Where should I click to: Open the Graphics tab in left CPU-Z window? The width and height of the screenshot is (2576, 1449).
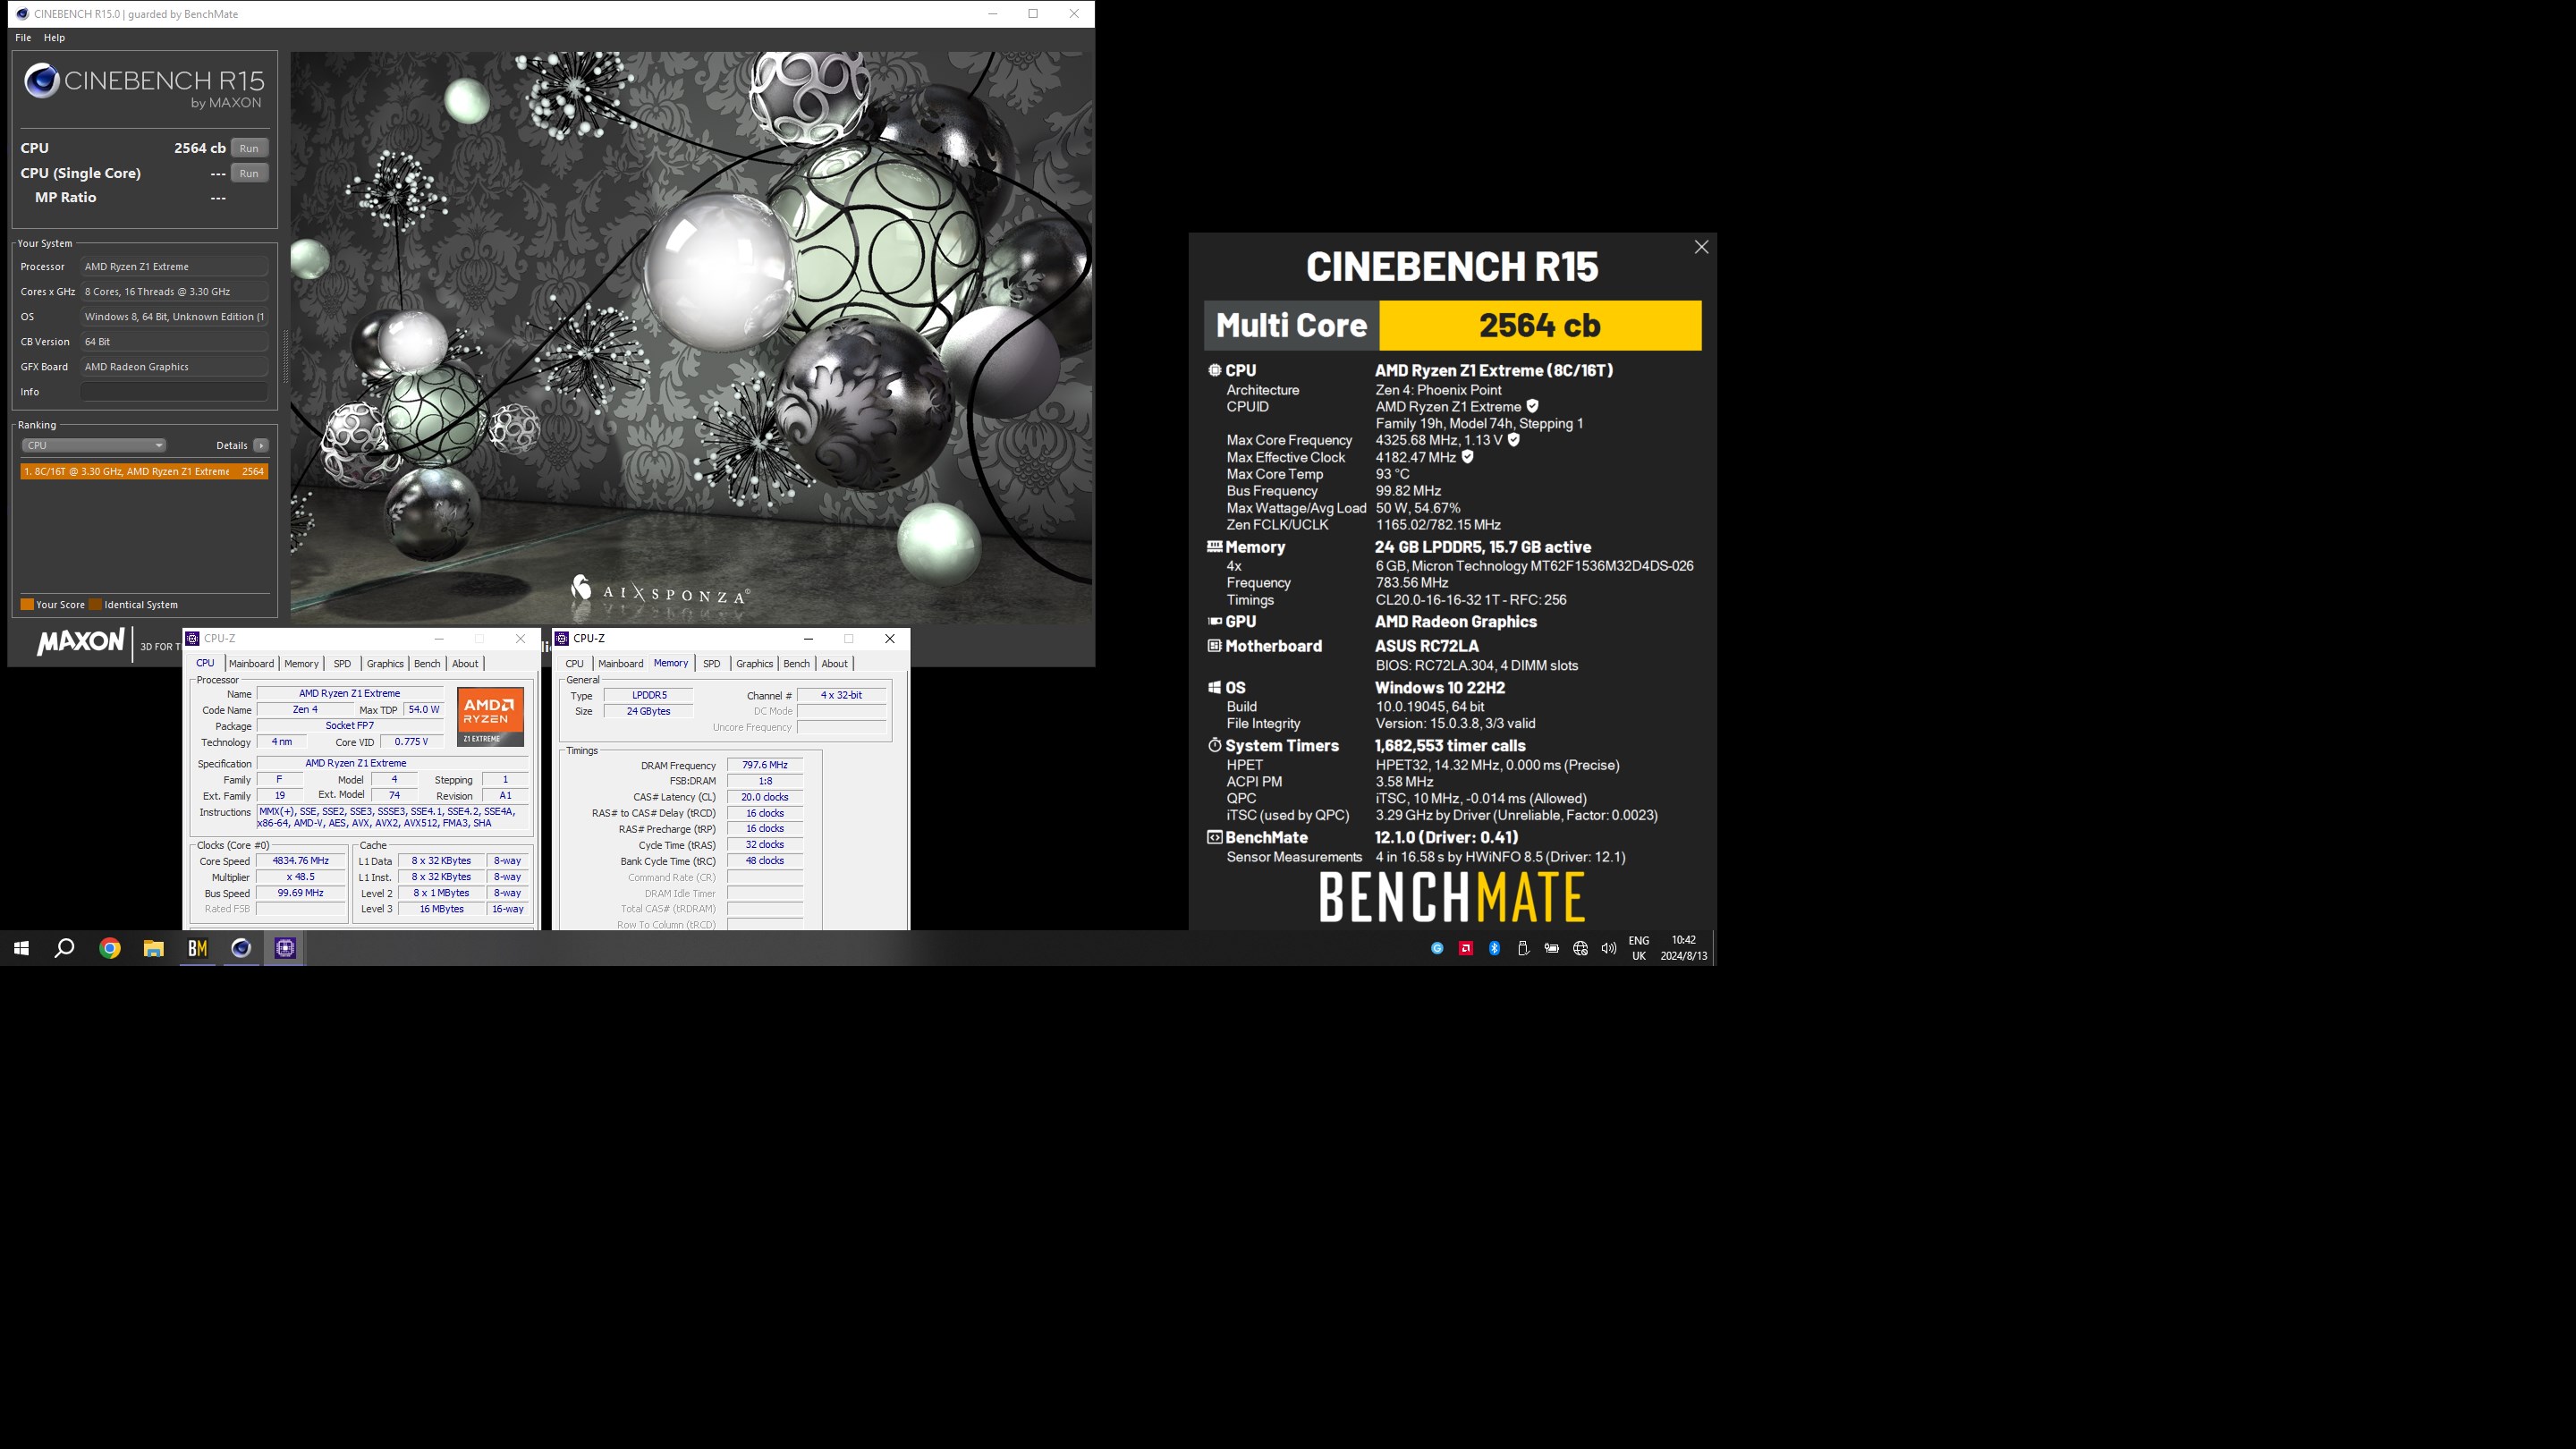click(x=385, y=663)
